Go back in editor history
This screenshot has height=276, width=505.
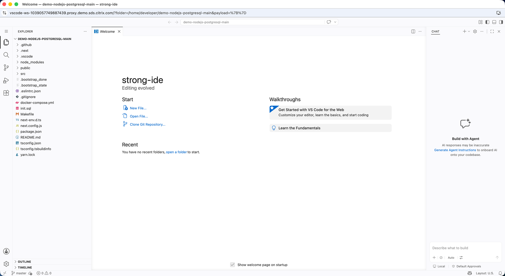coord(170,22)
